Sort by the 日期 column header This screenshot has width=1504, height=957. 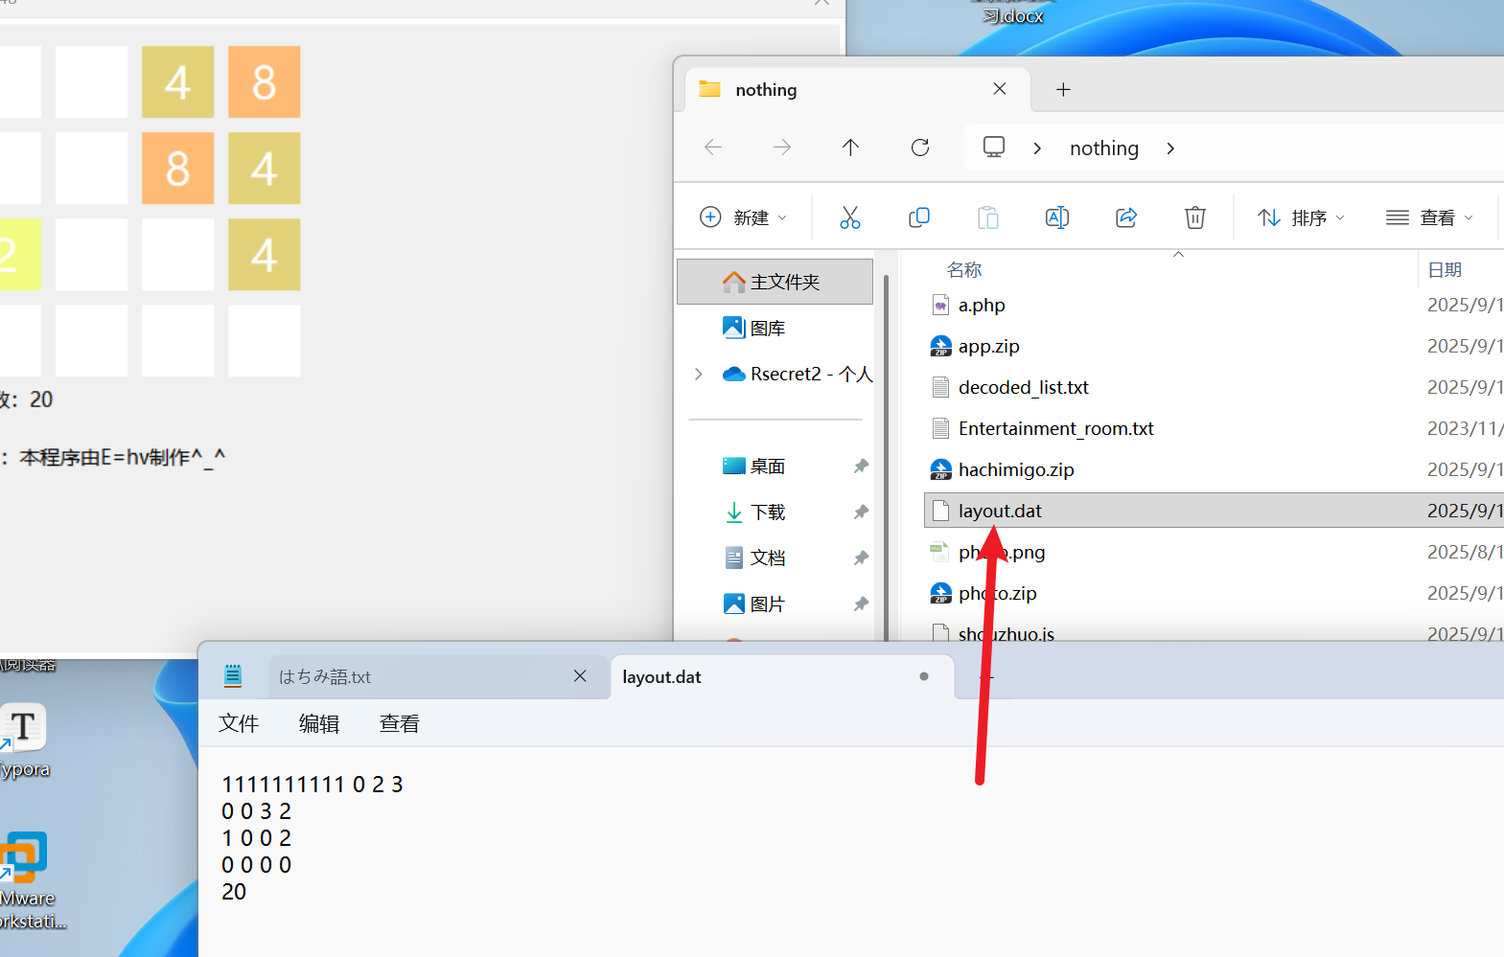1445,270
